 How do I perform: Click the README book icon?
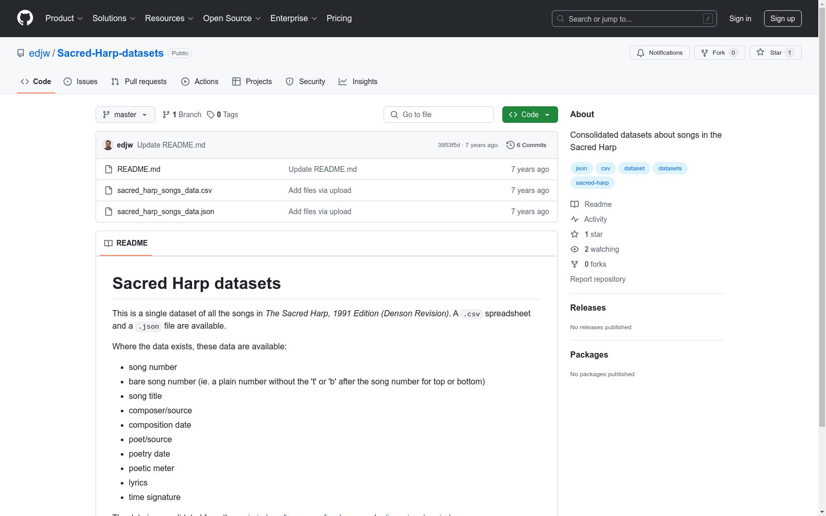click(108, 243)
